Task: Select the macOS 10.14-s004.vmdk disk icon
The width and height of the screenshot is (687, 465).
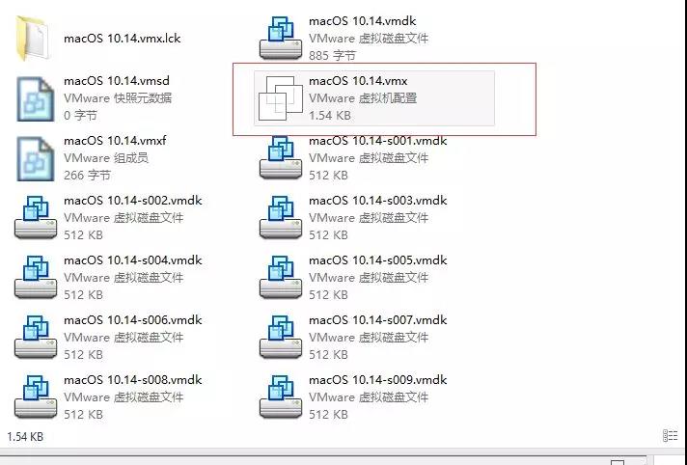Action: 36,278
